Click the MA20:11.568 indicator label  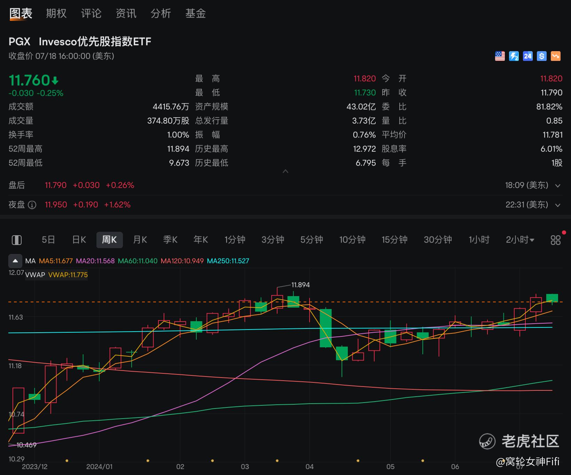click(x=95, y=261)
